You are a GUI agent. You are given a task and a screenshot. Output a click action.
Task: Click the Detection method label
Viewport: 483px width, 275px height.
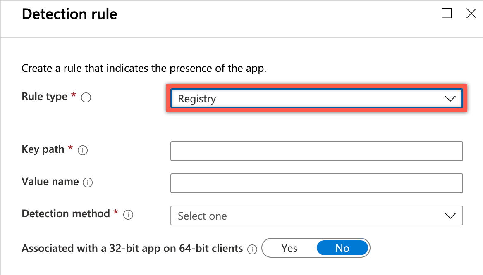coord(66,213)
